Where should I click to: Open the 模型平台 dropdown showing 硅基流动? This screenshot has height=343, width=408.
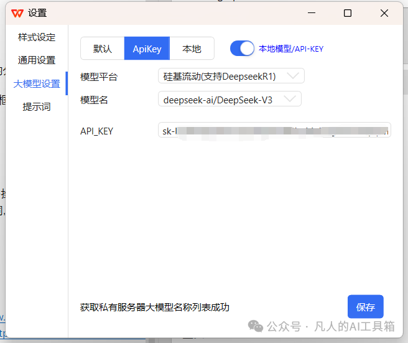pos(231,76)
